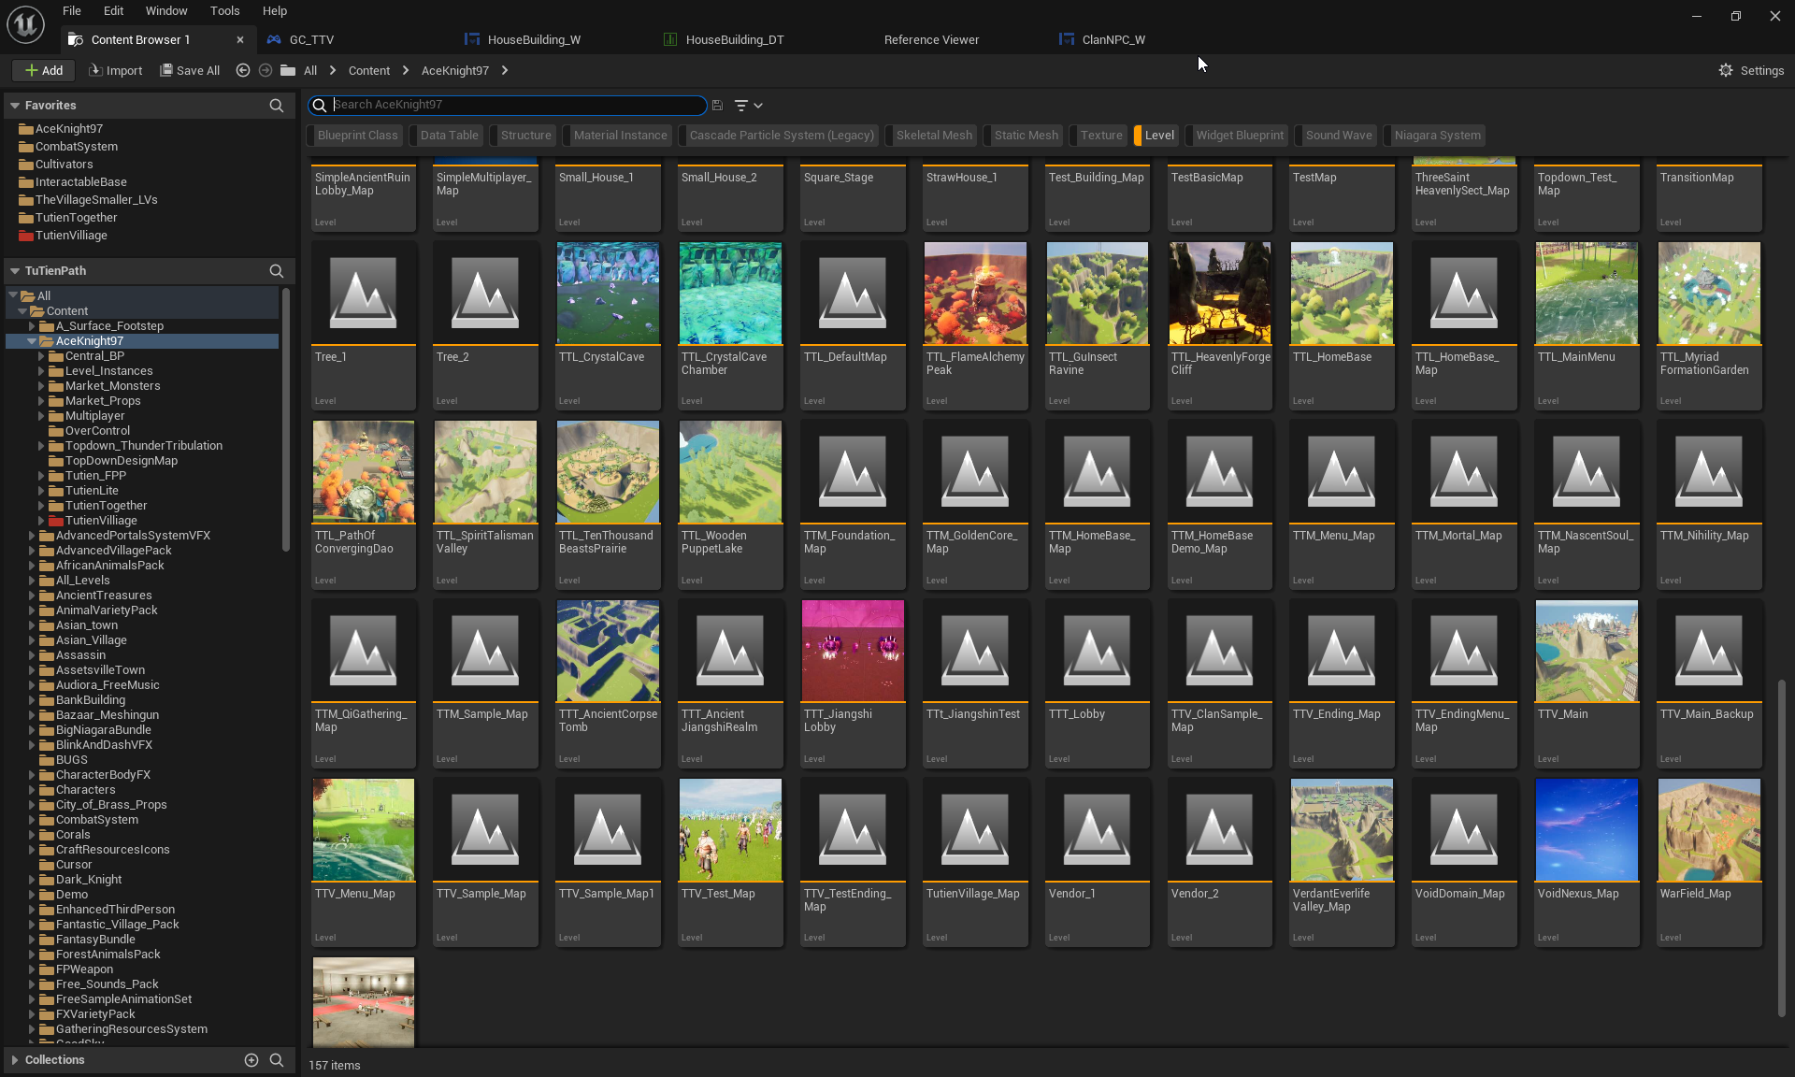Collapse the Favorites section
This screenshot has width=1795, height=1077.
[x=15, y=106]
